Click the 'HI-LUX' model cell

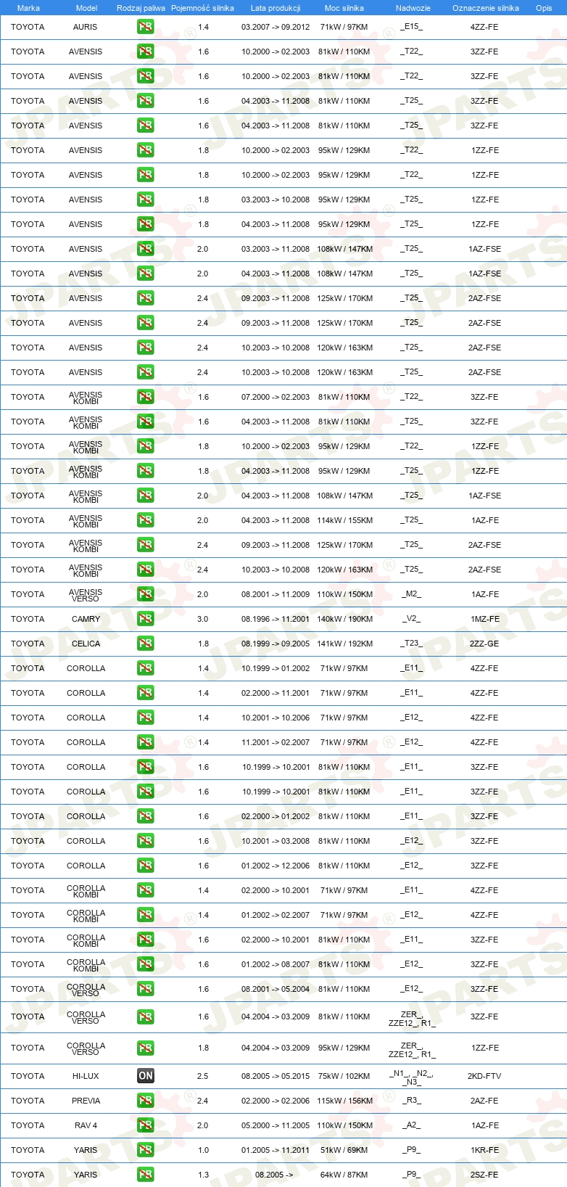[x=86, y=1076]
